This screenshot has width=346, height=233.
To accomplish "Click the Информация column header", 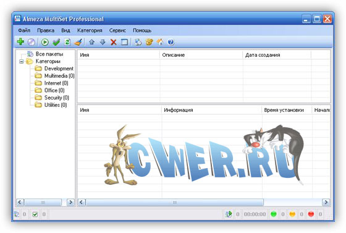I will (179, 110).
